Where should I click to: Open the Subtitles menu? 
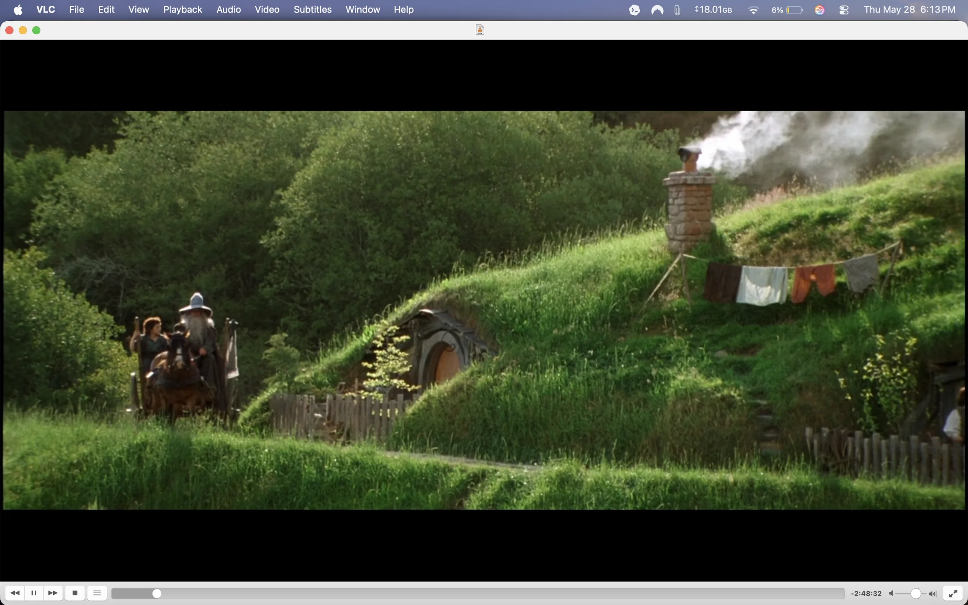[312, 9]
